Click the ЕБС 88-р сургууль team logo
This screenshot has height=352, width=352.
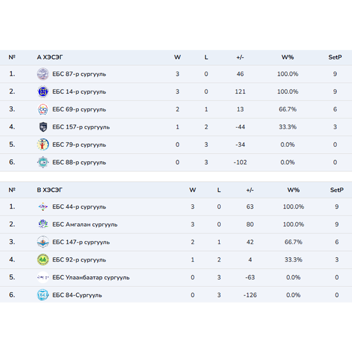(x=43, y=162)
